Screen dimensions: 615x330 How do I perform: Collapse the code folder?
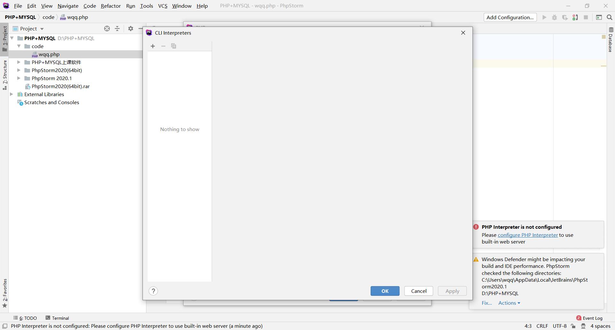pyautogui.click(x=19, y=46)
